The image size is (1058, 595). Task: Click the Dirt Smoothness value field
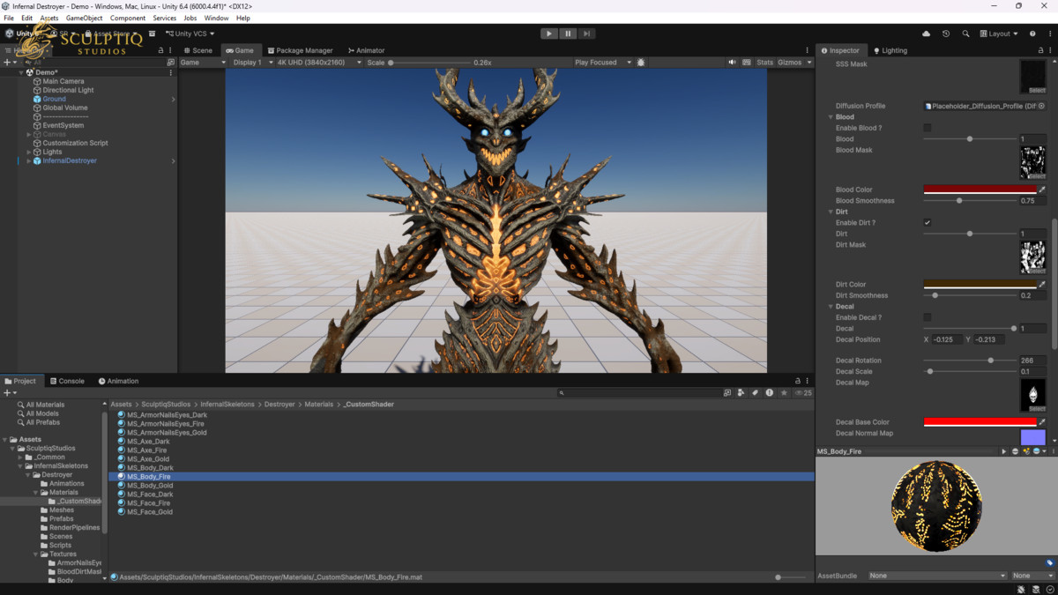(1032, 295)
